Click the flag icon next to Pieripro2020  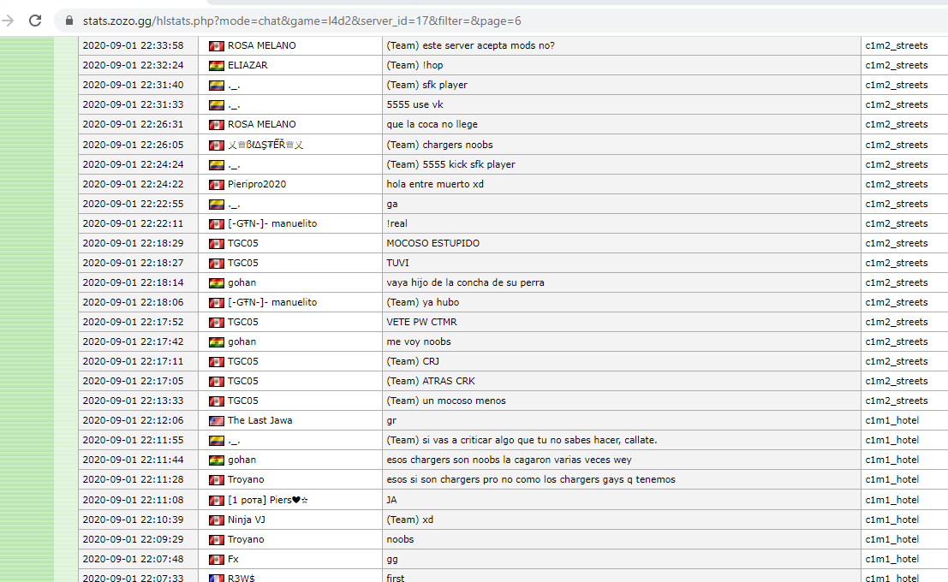click(217, 184)
